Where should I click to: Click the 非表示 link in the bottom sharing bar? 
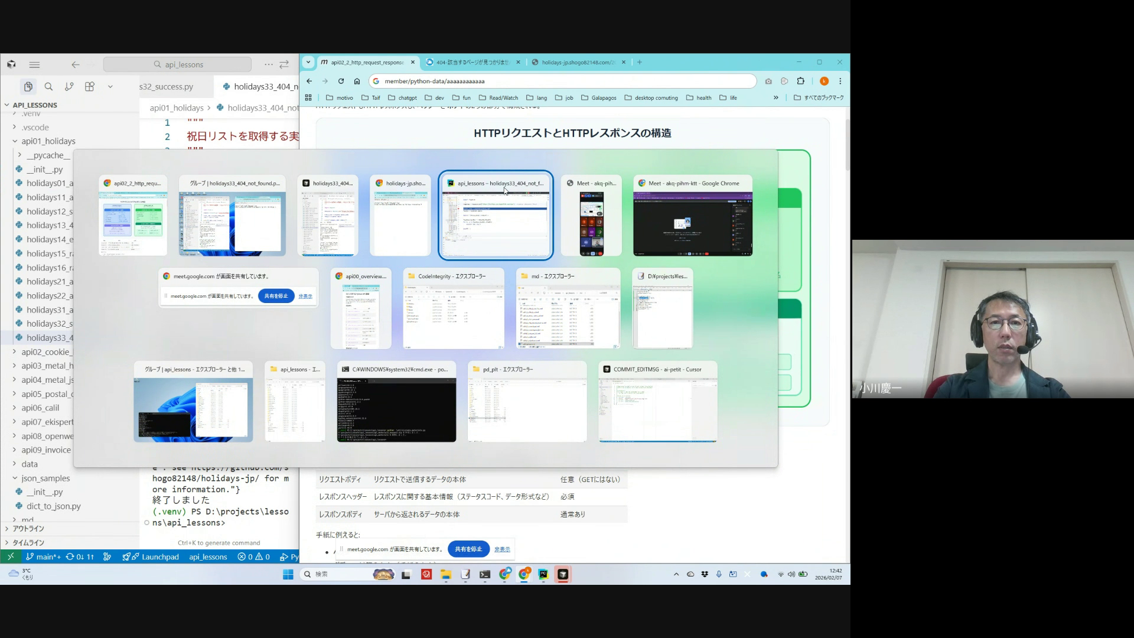click(502, 549)
